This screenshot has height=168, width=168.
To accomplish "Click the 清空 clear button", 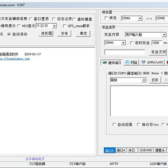I will pyautogui.click(x=83, y=34).
